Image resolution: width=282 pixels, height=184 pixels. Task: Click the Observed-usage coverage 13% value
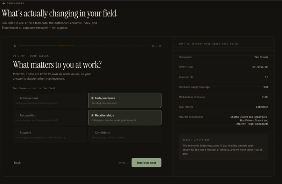(x=266, y=87)
